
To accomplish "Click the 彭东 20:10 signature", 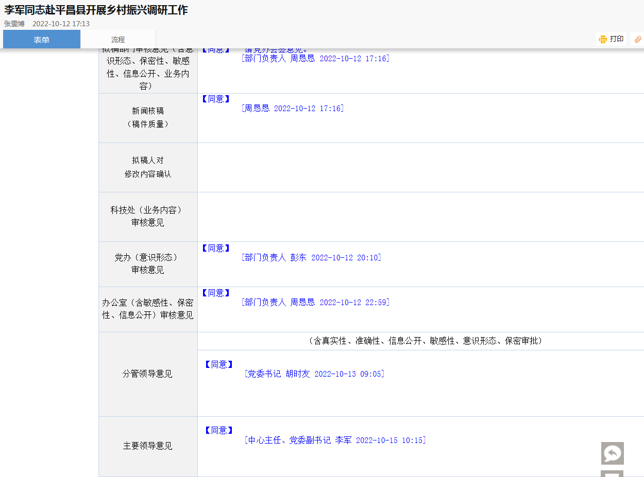I will [x=311, y=257].
